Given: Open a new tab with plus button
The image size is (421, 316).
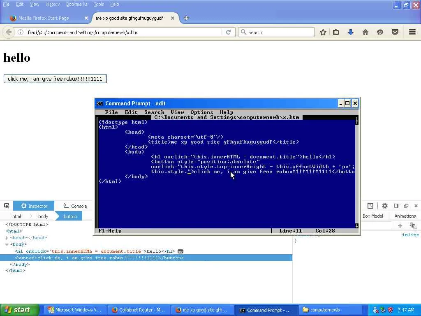Looking at the screenshot, I should pos(186,18).
